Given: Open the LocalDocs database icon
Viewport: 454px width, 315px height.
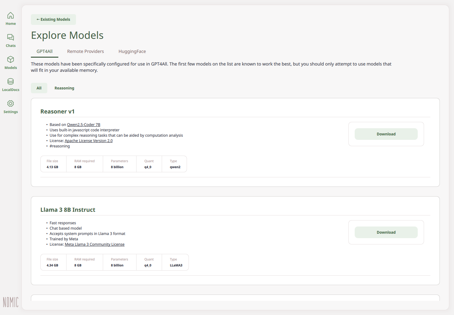Looking at the screenshot, I should click(x=10, y=82).
